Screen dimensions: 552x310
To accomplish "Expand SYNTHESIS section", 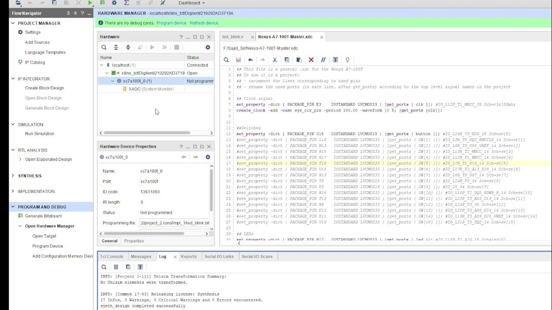I will pos(13,176).
